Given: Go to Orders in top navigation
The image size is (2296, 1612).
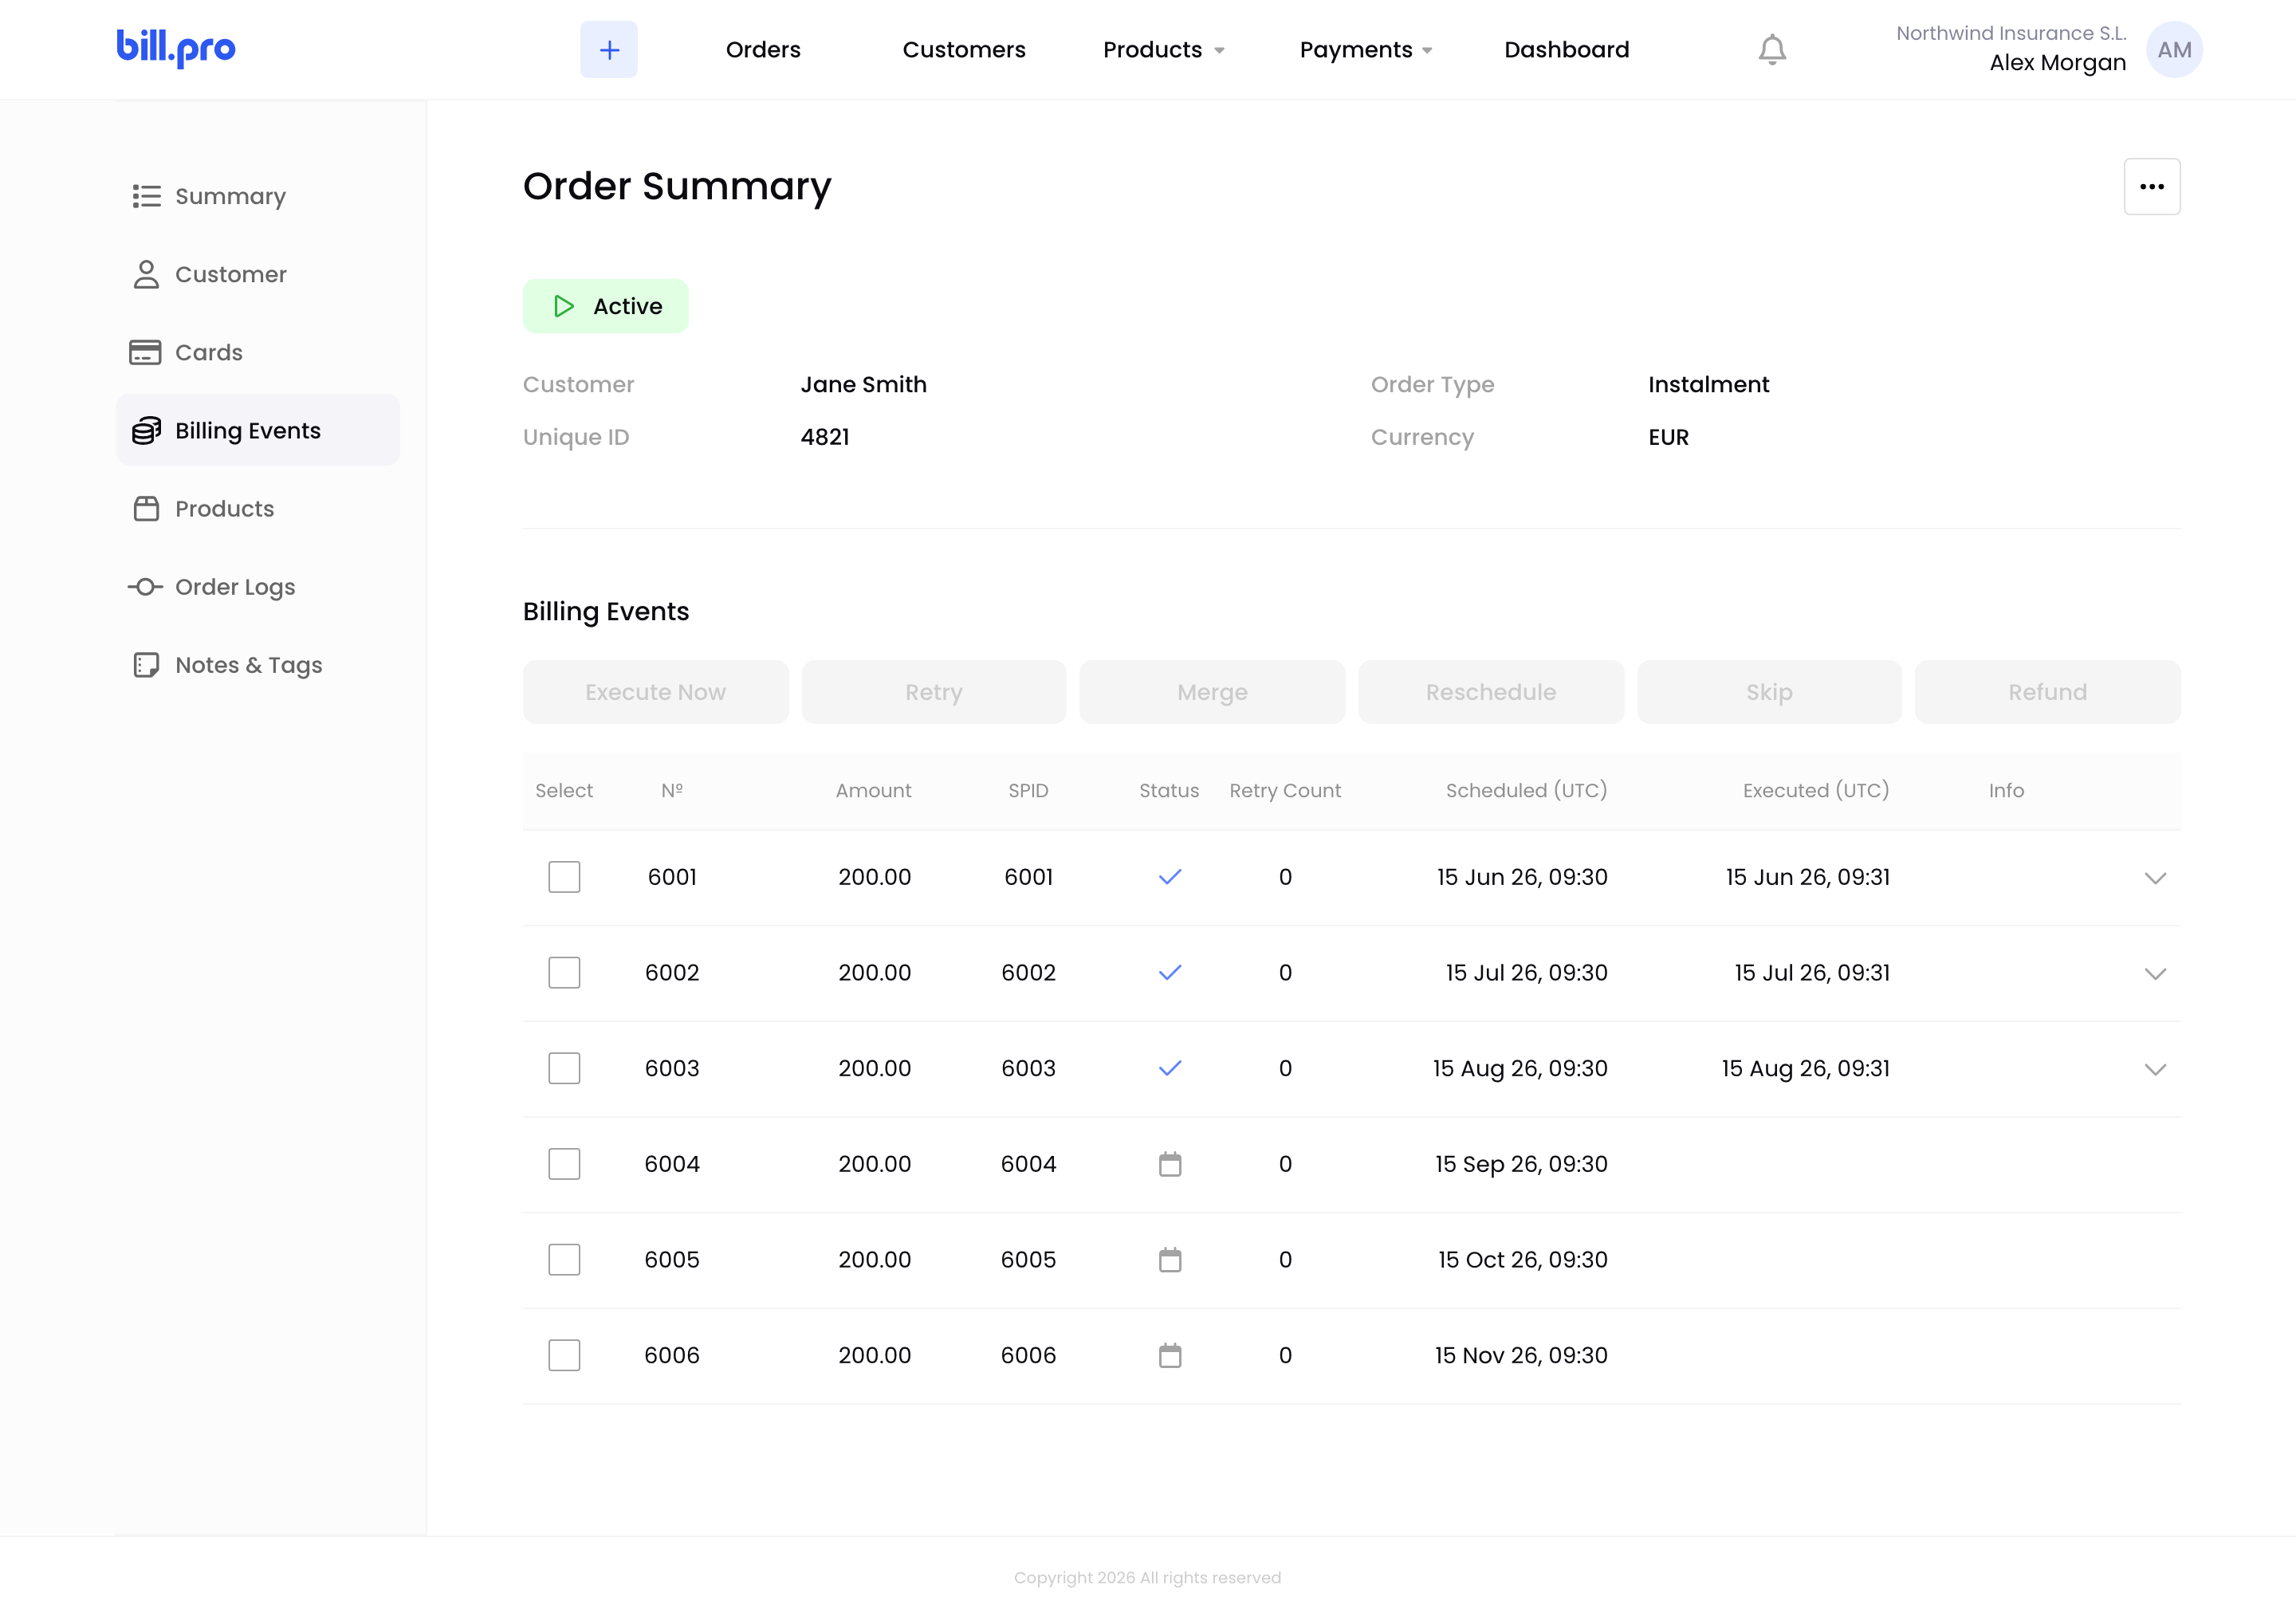Looking at the screenshot, I should click(x=763, y=50).
